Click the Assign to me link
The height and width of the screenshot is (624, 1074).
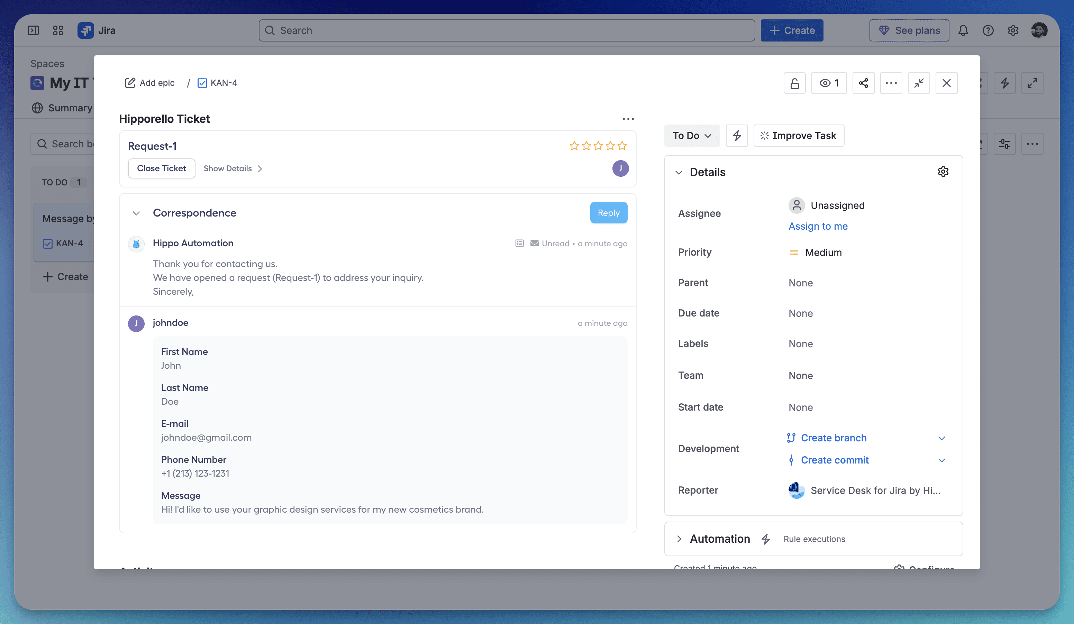818,226
